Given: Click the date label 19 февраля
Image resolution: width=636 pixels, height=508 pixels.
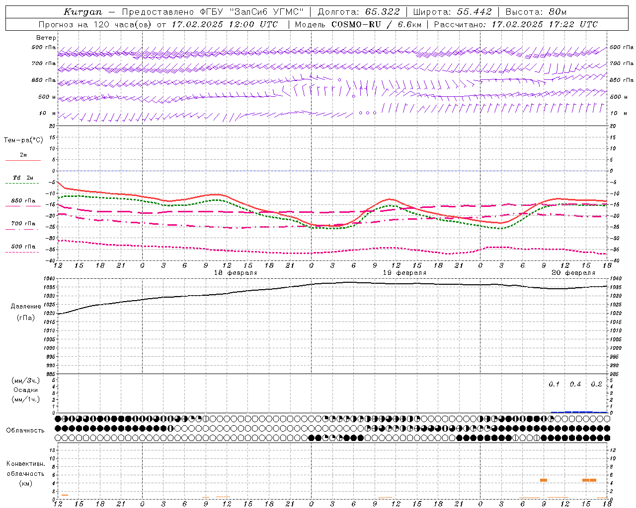Looking at the screenshot, I should click(404, 273).
